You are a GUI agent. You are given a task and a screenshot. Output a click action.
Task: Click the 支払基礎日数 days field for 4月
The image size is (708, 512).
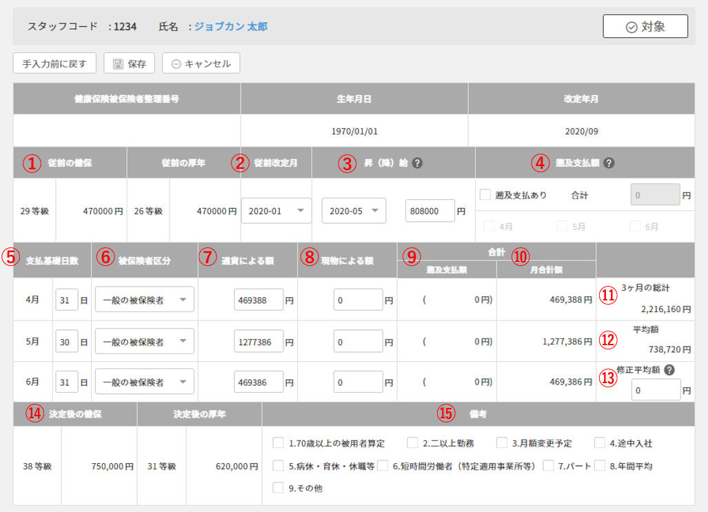pyautogui.click(x=67, y=300)
